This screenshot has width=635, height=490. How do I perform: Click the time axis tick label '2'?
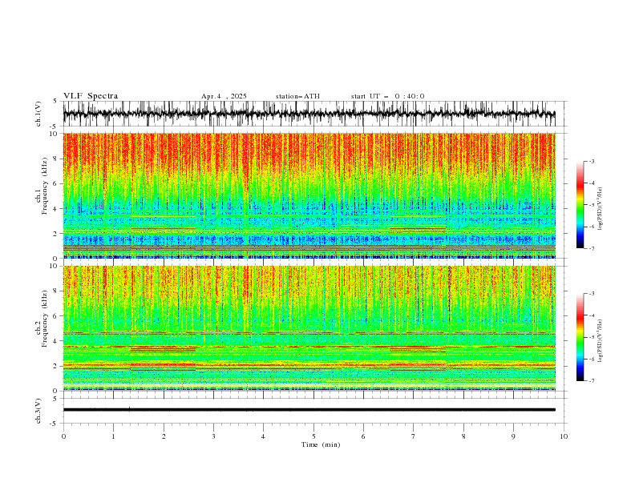[x=164, y=436]
